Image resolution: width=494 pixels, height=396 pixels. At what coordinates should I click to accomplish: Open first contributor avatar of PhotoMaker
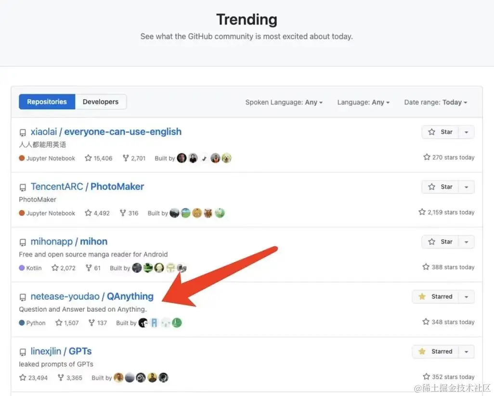click(175, 213)
